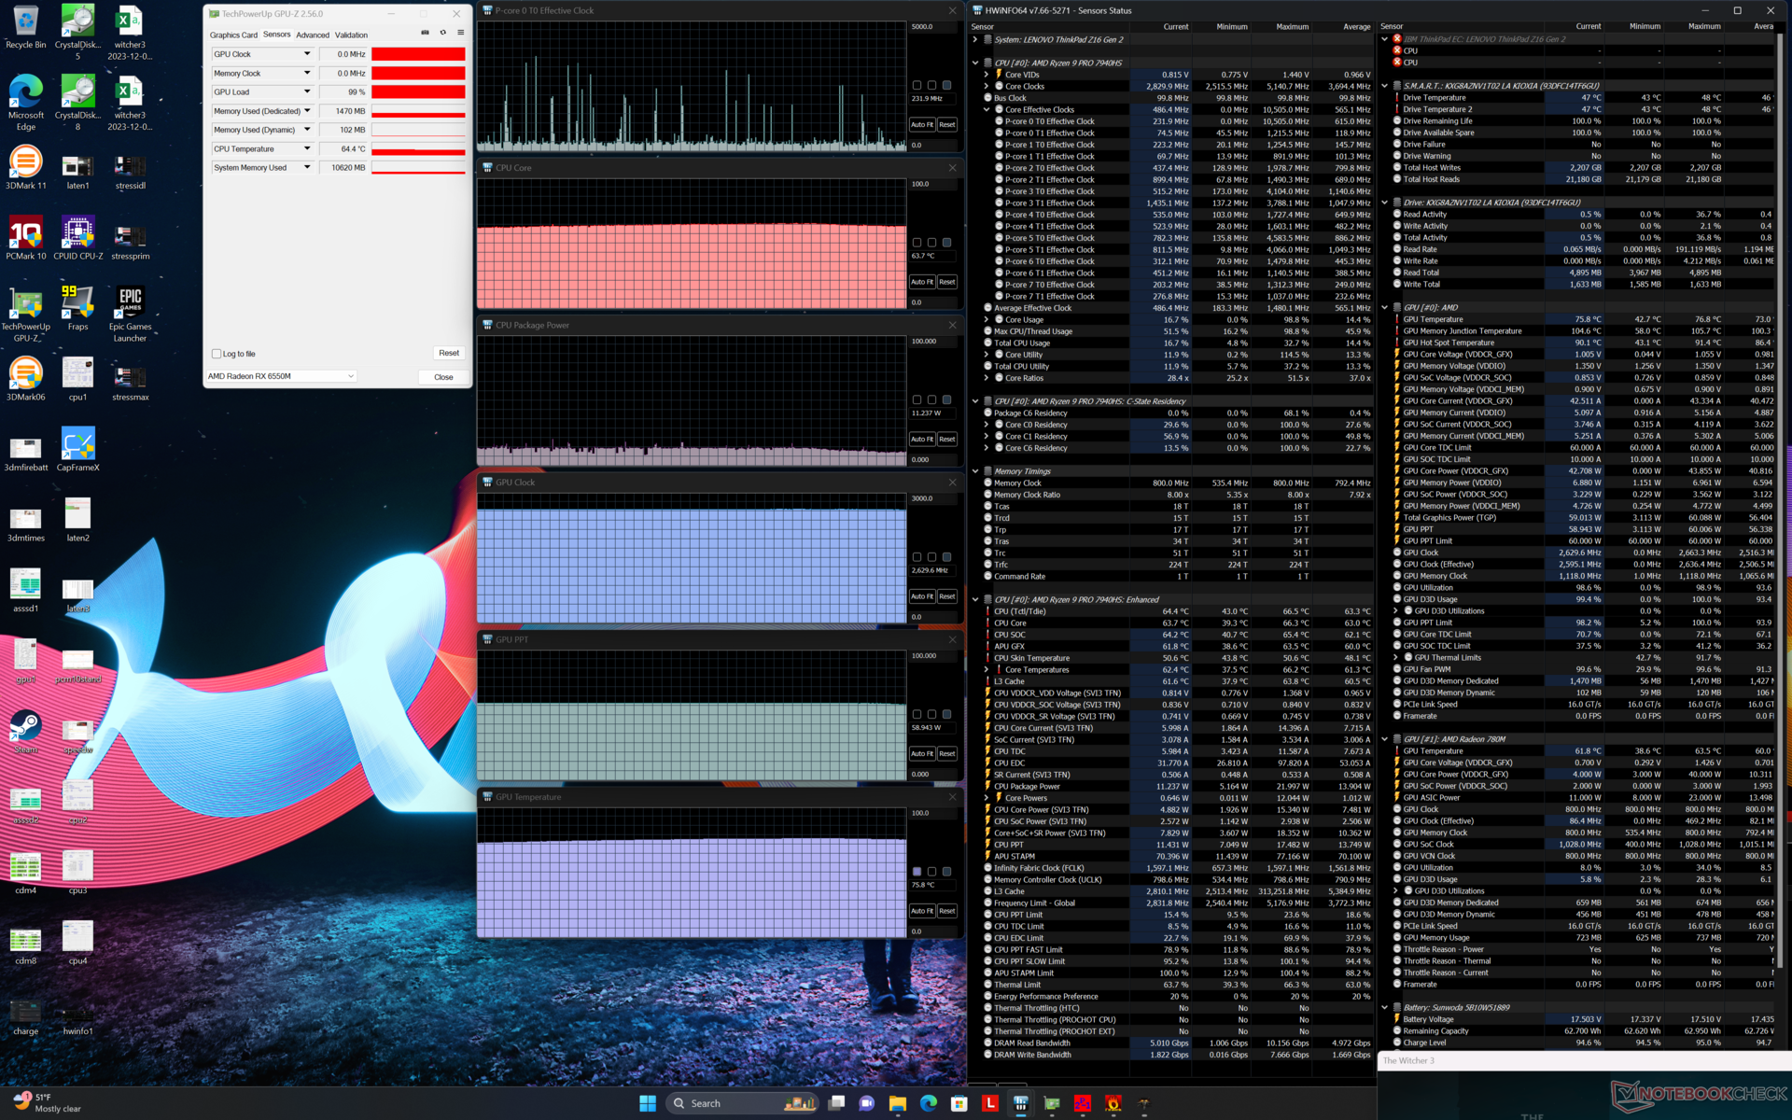Screen dimensions: 1792x1120
Task: Click Reset in the GPU Temperature graph
Action: [947, 911]
